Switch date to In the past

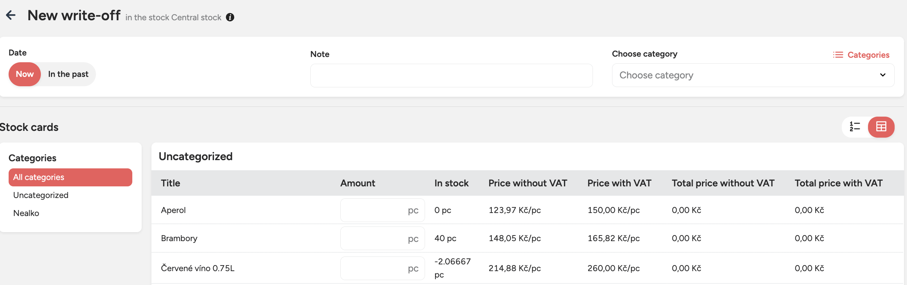click(x=68, y=74)
